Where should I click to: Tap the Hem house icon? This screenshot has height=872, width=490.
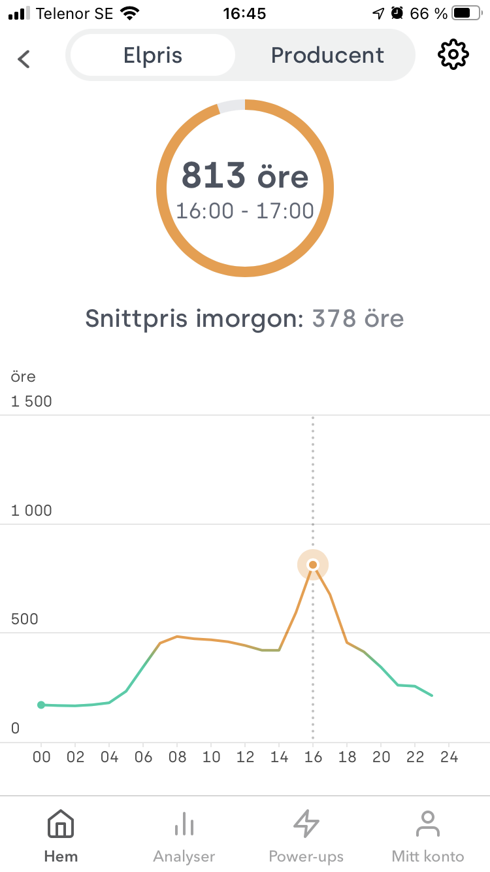(61, 824)
